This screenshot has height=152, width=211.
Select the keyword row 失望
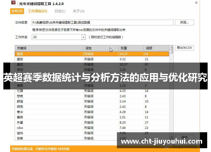92,123
